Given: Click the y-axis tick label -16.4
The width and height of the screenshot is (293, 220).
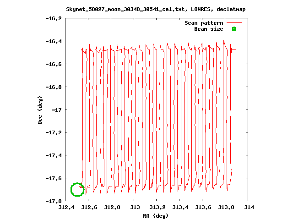Looking at the screenshot, I should click(x=54, y=41).
